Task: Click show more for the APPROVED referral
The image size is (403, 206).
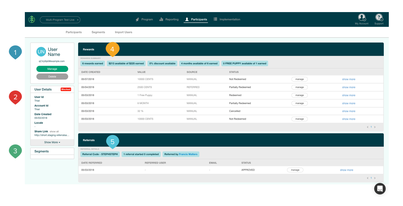Action: tap(346, 170)
